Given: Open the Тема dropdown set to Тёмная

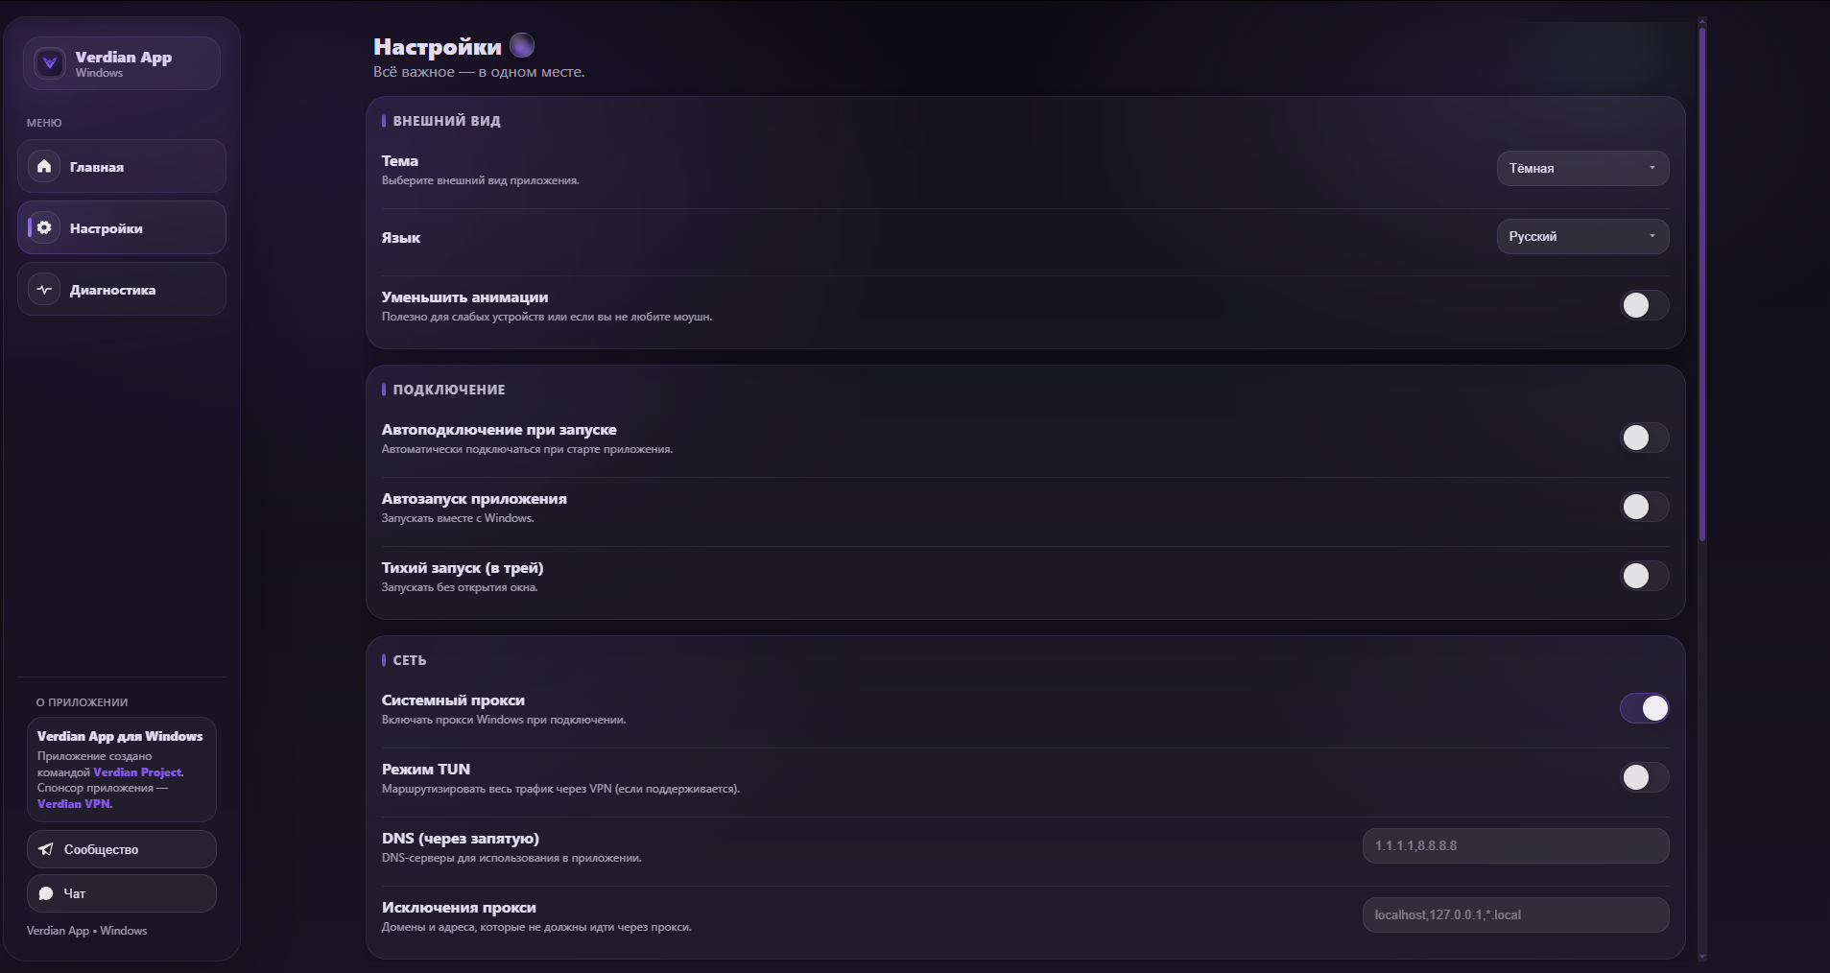Looking at the screenshot, I should [x=1581, y=168].
